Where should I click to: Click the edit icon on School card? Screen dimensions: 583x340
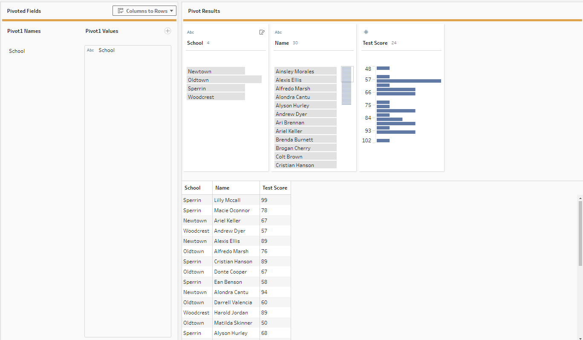262,32
